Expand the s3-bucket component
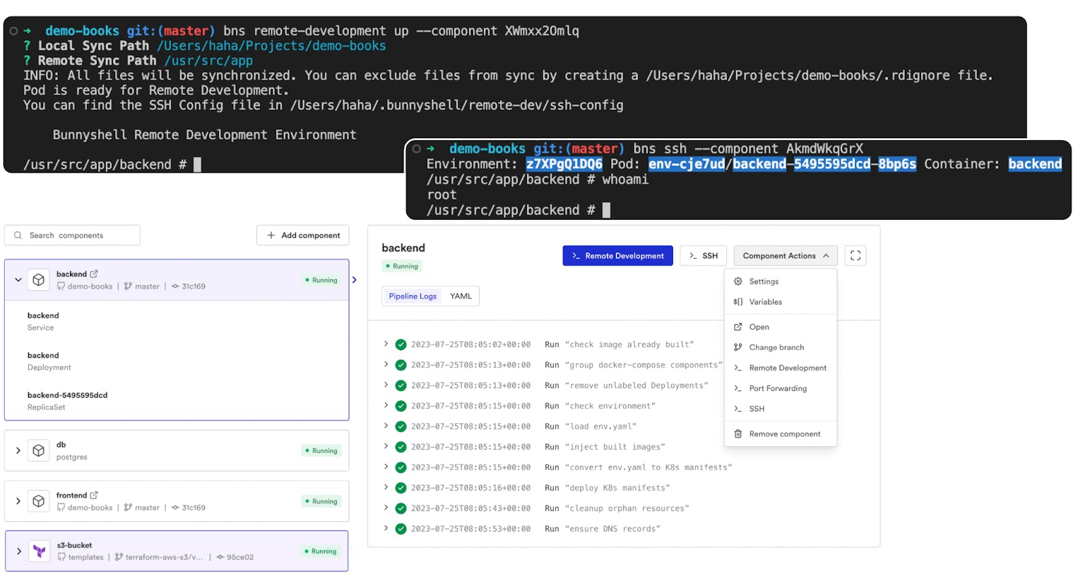Image resolution: width=1078 pixels, height=581 pixels. click(x=19, y=551)
